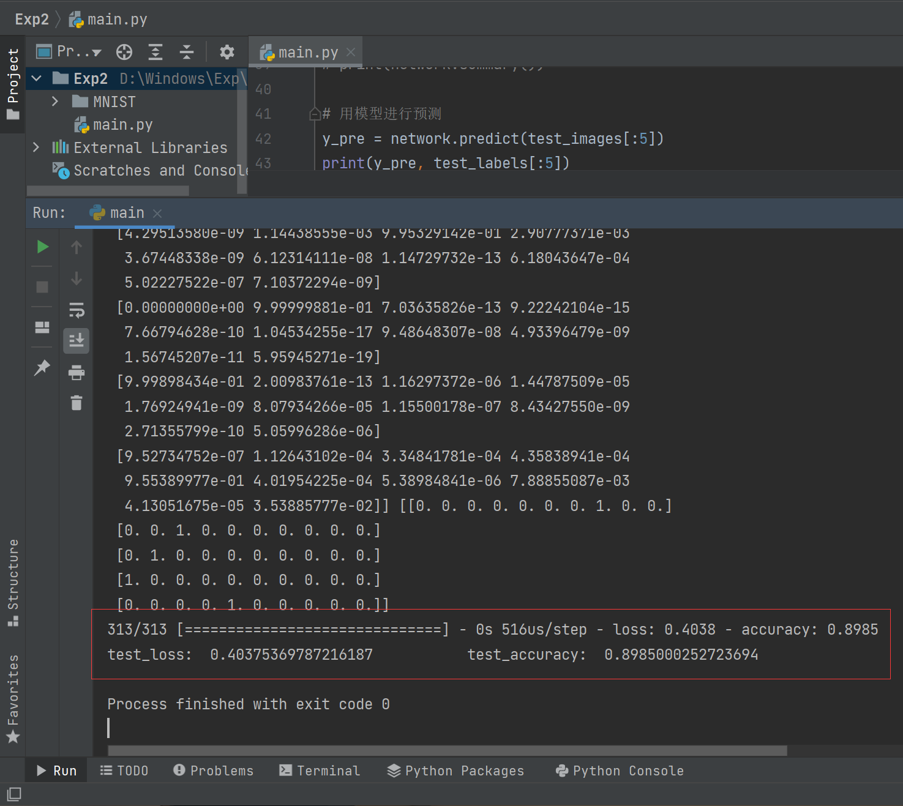Clear console with the trash icon
Viewport: 903px width, 806px height.
click(x=77, y=403)
